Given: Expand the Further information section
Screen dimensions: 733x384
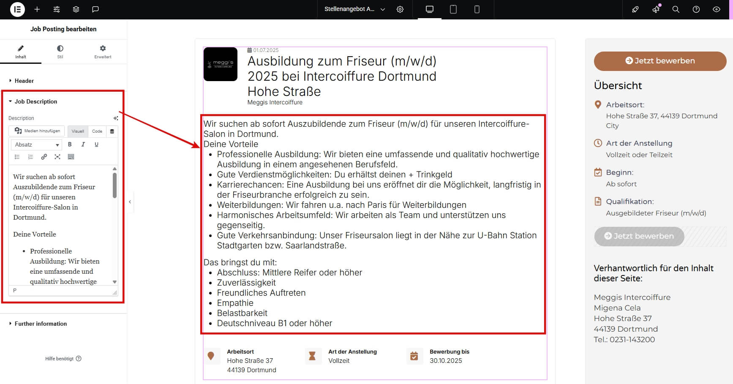Looking at the screenshot, I should (41, 324).
